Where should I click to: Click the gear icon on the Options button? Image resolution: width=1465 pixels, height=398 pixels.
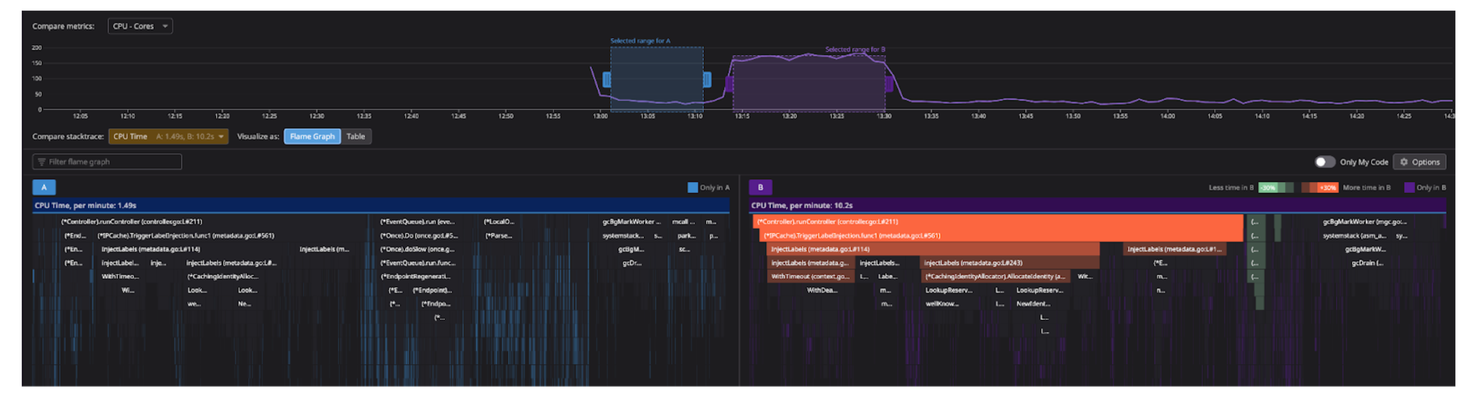[x=1404, y=162]
